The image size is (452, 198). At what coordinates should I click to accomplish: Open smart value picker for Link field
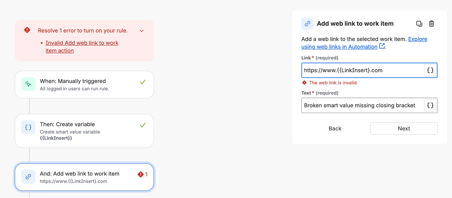click(430, 70)
